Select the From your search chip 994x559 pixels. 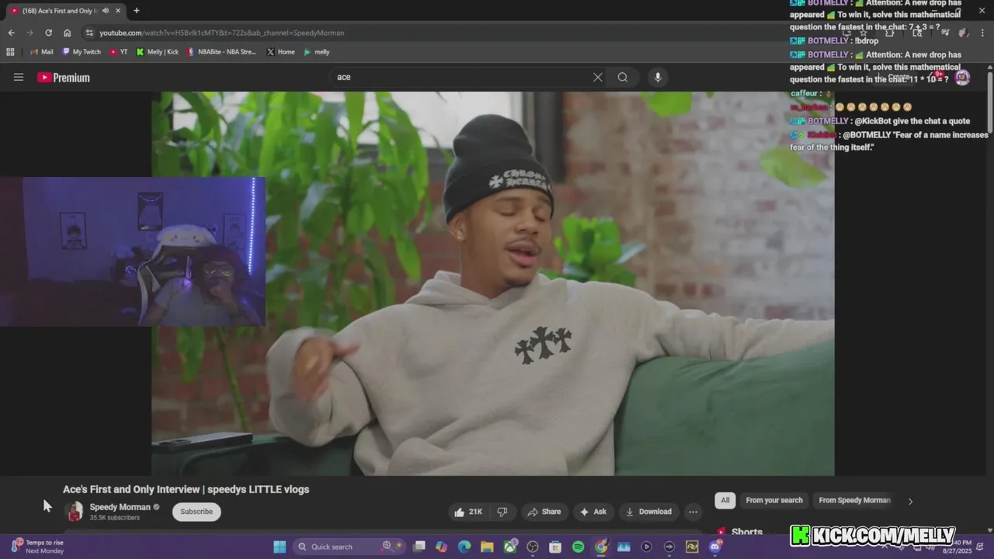click(x=774, y=500)
